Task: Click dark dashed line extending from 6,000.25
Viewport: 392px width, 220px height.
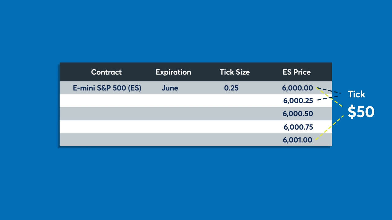Action: pyautogui.click(x=328, y=98)
